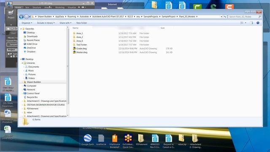This screenshot has width=270, height=152.
Task: Switch to Visualize tab in AutoCAD
Action: 72,8
